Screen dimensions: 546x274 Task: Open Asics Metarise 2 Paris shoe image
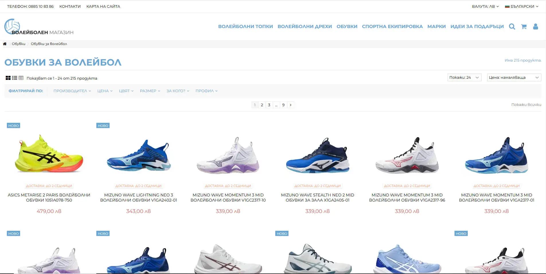[x=49, y=154]
